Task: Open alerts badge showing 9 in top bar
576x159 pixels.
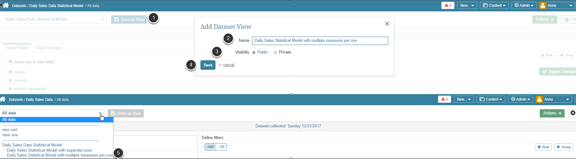Action: coord(448,5)
